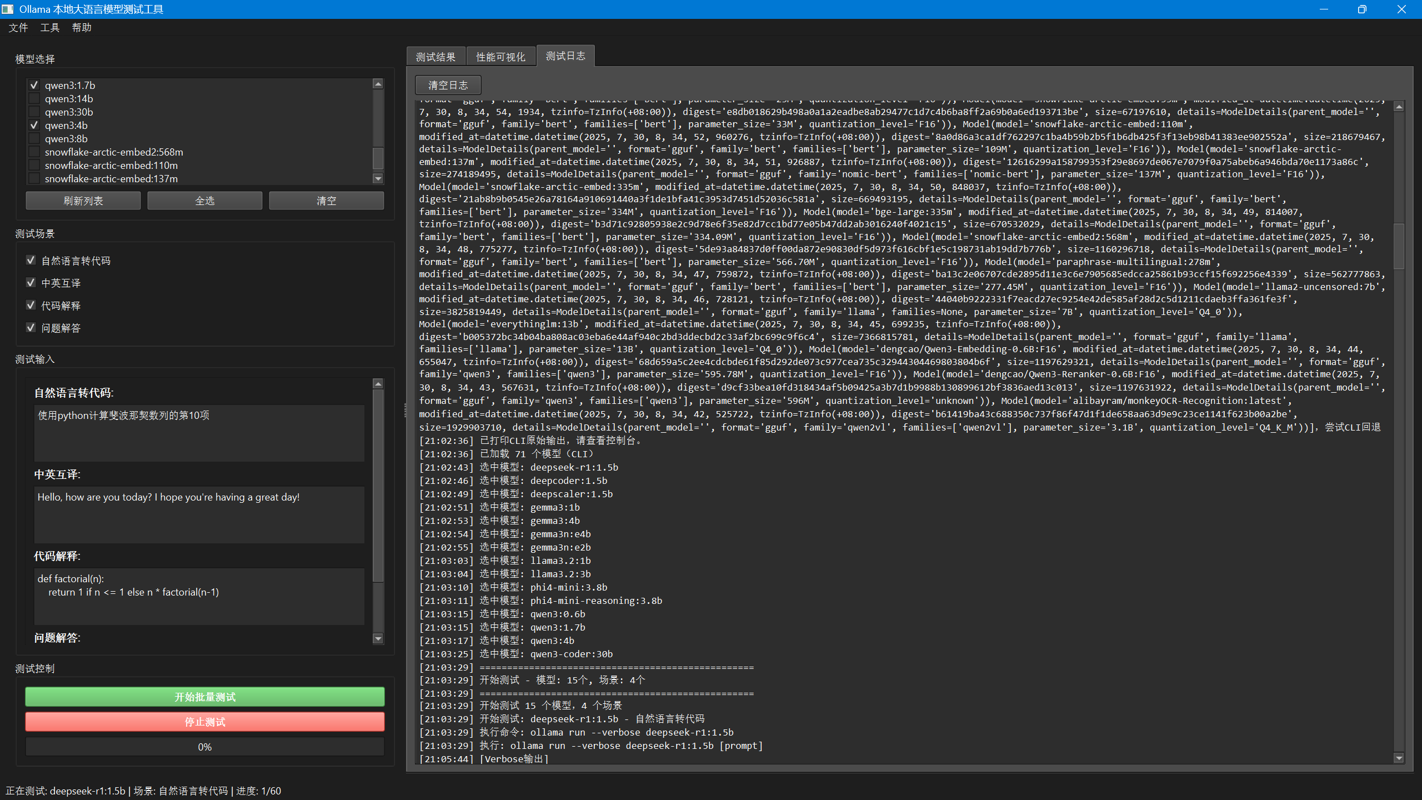
Task: Open the 工具 menu
Action: point(49,28)
